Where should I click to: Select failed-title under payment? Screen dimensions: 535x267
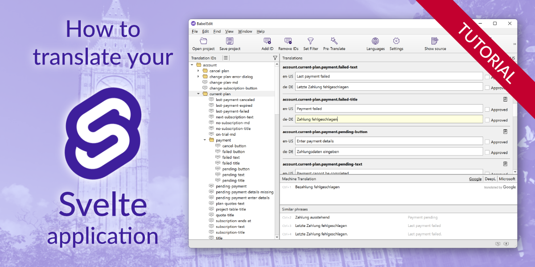coord(231,163)
